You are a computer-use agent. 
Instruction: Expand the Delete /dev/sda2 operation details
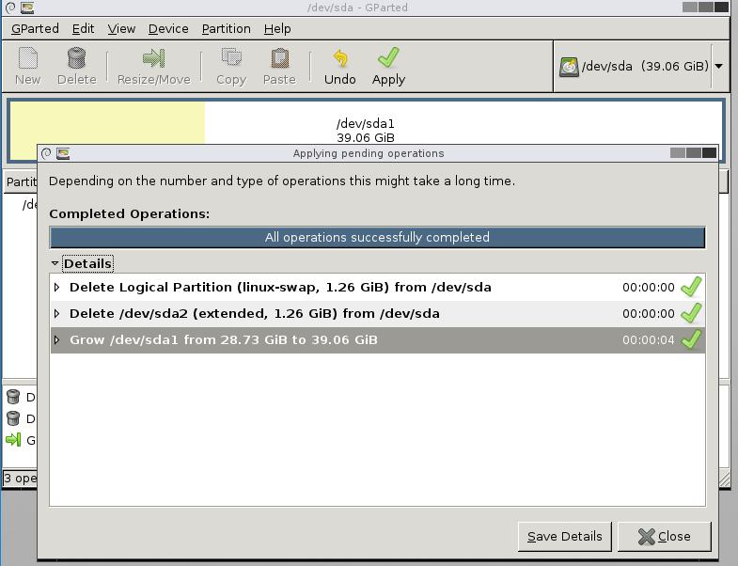coord(57,314)
